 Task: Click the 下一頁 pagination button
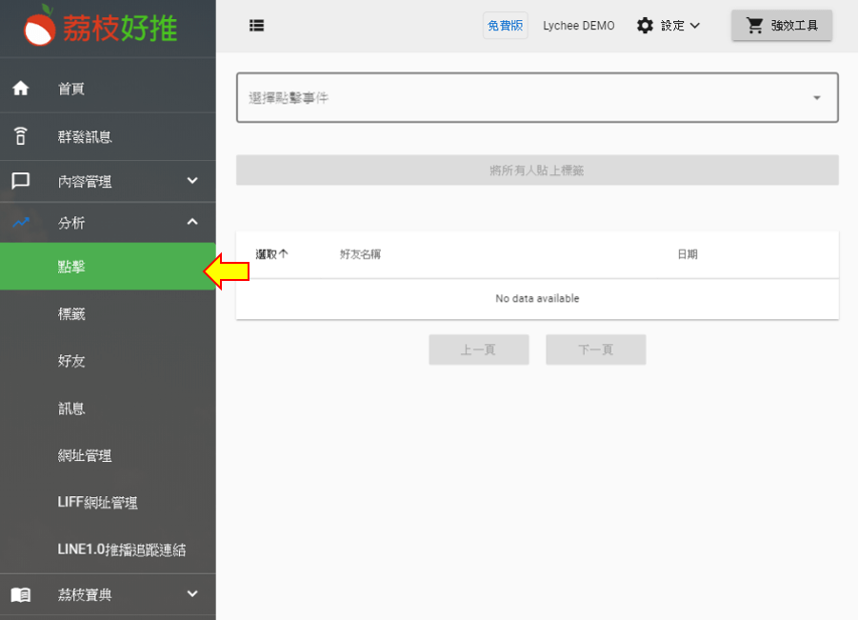tap(595, 349)
